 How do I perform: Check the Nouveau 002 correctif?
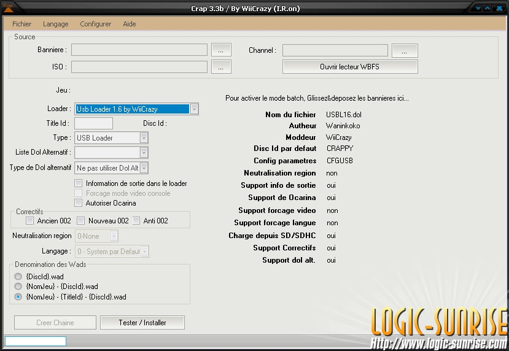coord(80,221)
